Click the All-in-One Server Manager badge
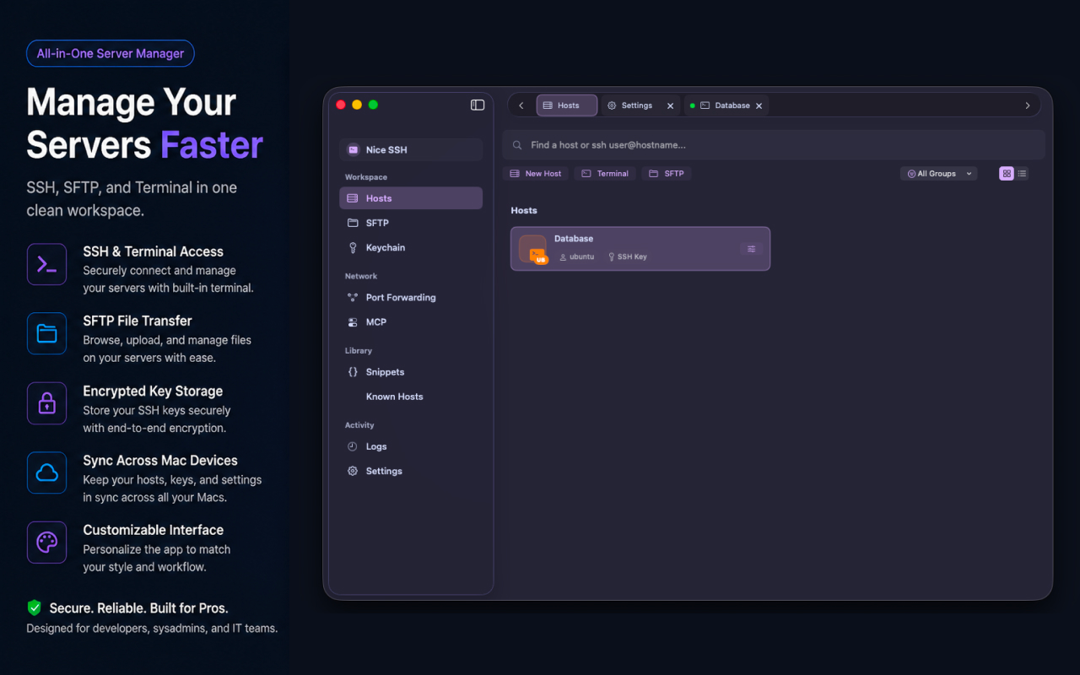This screenshot has width=1080, height=675. coord(111,53)
